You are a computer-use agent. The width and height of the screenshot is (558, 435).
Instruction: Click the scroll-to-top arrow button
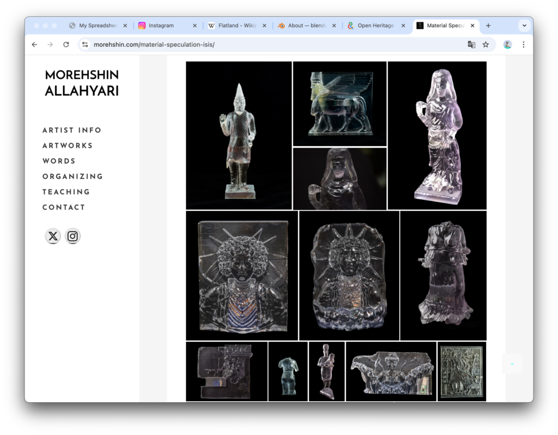512,364
